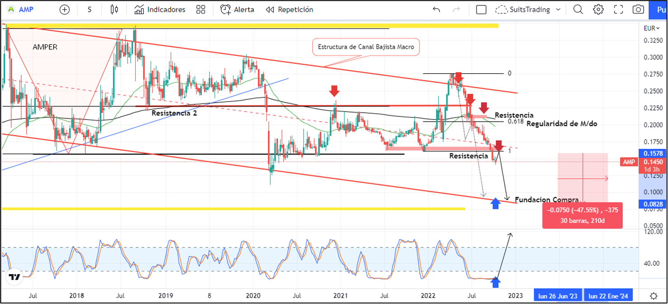Viewport: 668px width, 304px height.
Task: Click the redo arrow icon
Action: coord(456,9)
